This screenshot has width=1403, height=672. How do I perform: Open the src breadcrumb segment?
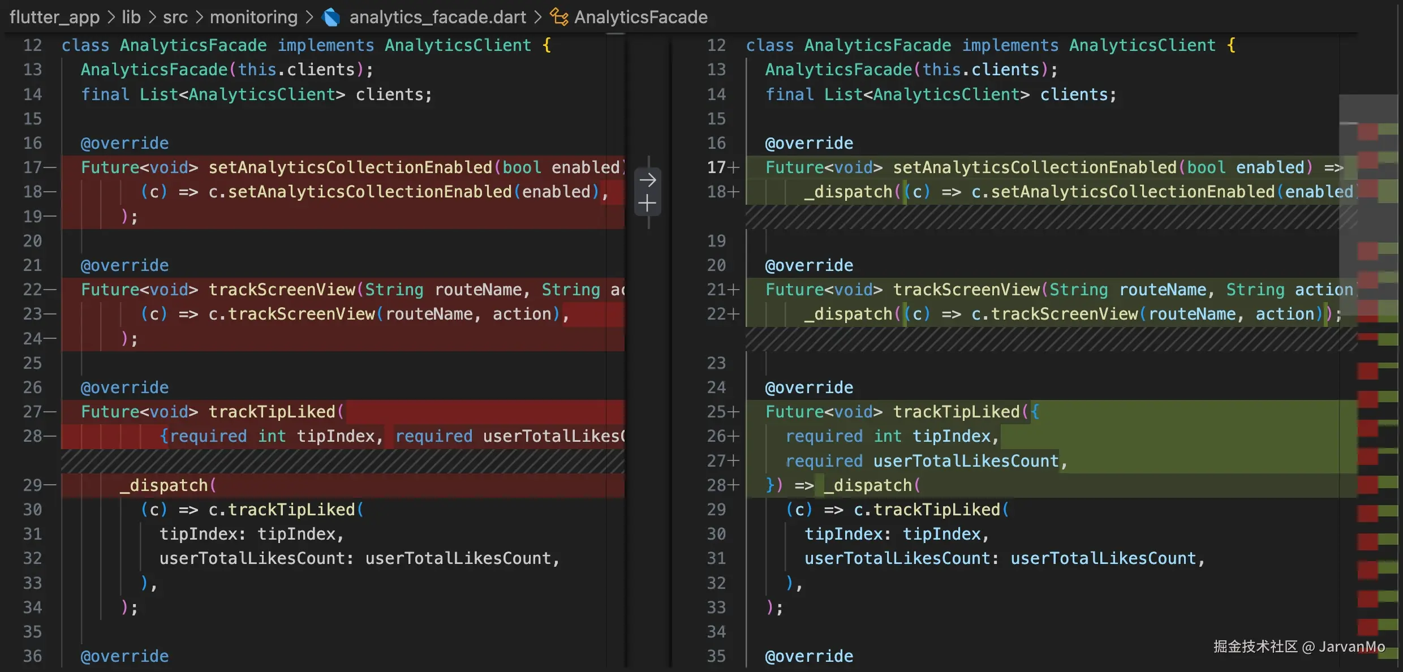[x=175, y=18]
